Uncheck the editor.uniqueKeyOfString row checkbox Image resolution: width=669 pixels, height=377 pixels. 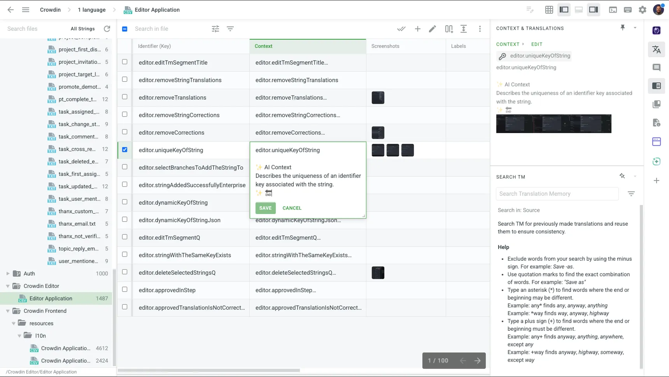124,149
